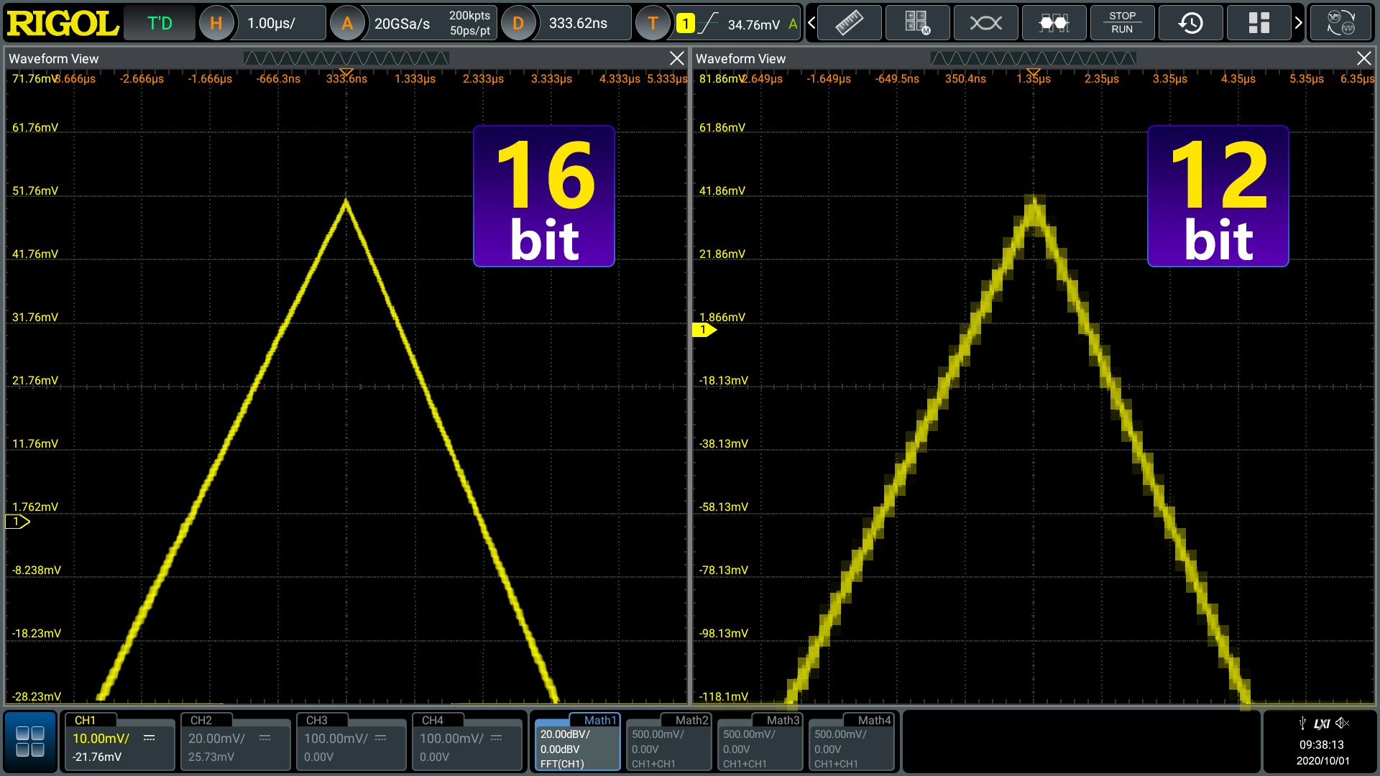The image size is (1380, 776).
Task: Expand the hidden toolbar with the right chevron
Action: click(1298, 22)
